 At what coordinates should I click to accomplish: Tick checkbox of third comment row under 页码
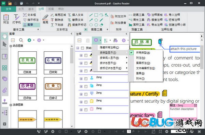(86, 71)
